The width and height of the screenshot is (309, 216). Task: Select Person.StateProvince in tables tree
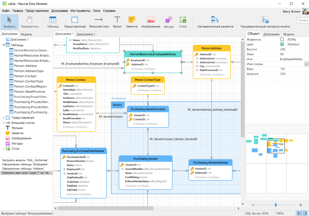click(x=30, y=92)
